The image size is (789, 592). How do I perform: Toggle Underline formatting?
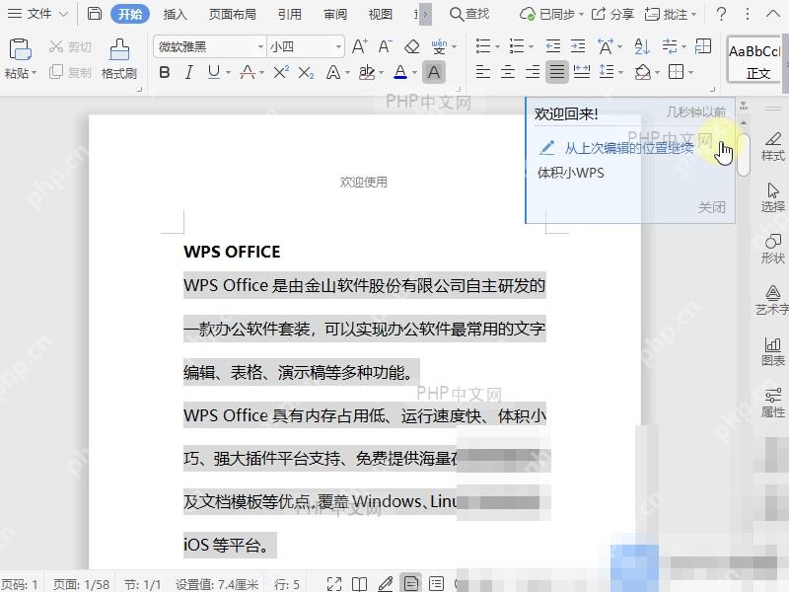(214, 72)
